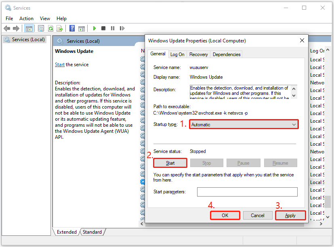Click the services list vertical scrollbar up arrow

328,50
